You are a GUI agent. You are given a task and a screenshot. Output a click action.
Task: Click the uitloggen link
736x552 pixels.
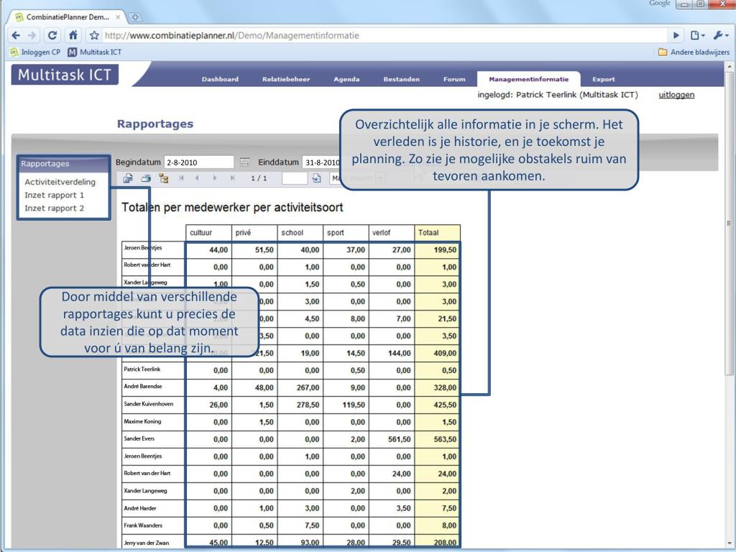point(676,95)
